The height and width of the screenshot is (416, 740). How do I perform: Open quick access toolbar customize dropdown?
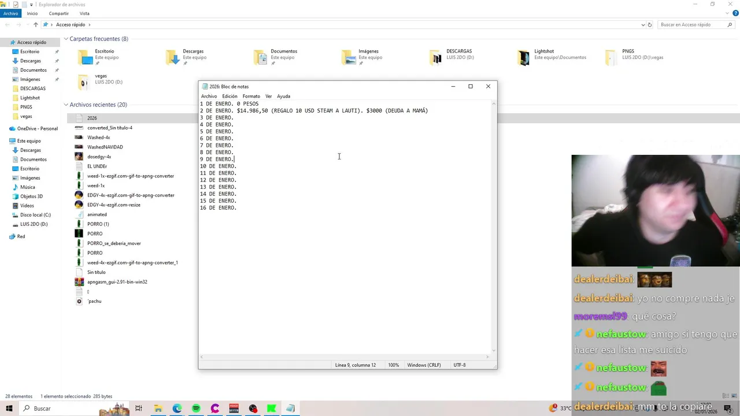(x=31, y=5)
